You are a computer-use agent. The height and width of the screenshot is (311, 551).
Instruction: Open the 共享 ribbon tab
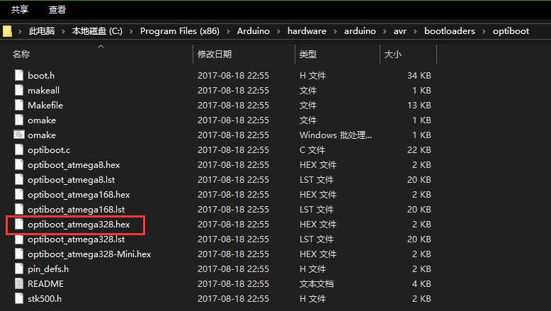20,9
